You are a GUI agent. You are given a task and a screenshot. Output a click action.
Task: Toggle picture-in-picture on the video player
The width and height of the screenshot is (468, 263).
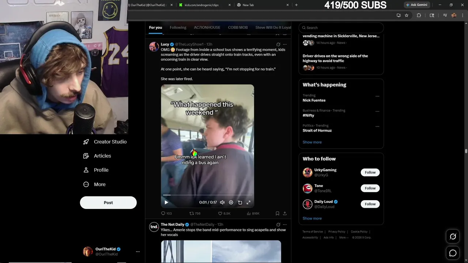pyautogui.click(x=240, y=202)
